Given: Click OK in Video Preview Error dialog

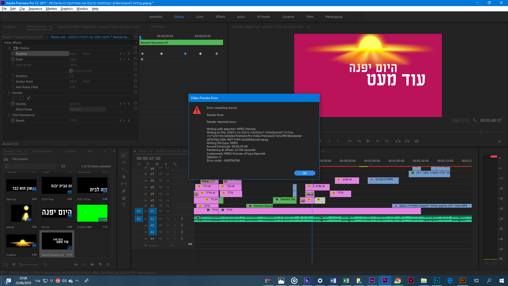Looking at the screenshot, I should pos(305,173).
